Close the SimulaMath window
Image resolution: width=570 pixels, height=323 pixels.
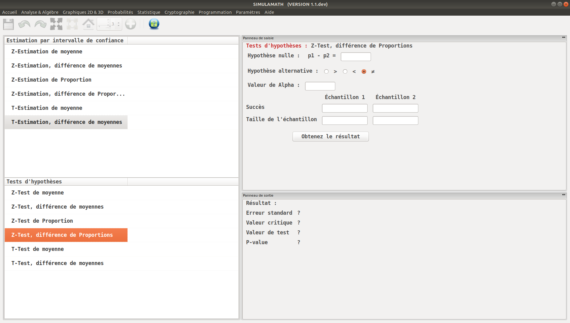[566, 4]
